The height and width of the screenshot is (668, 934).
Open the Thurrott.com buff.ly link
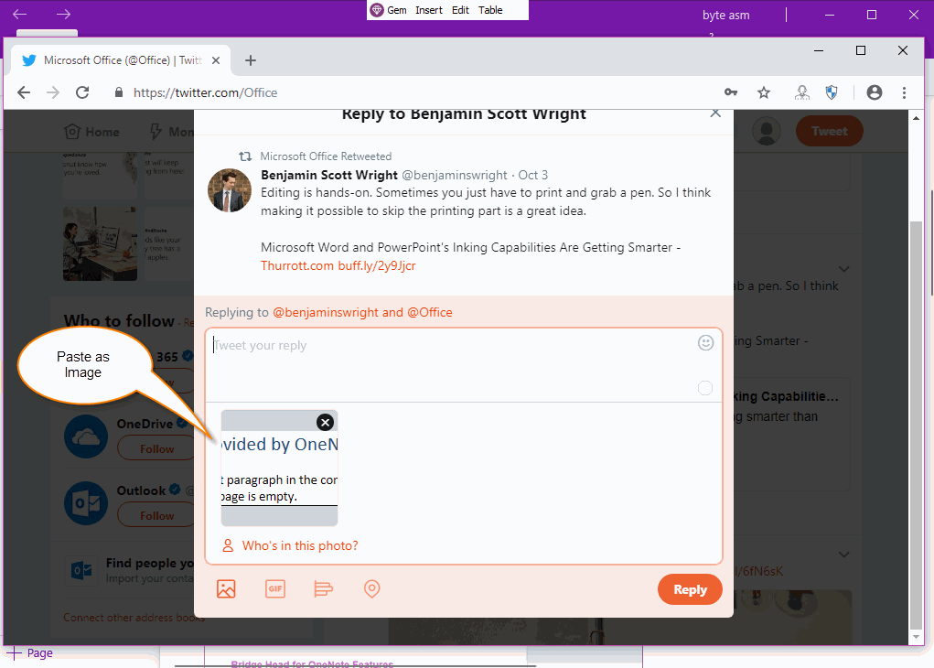pyautogui.click(x=338, y=265)
